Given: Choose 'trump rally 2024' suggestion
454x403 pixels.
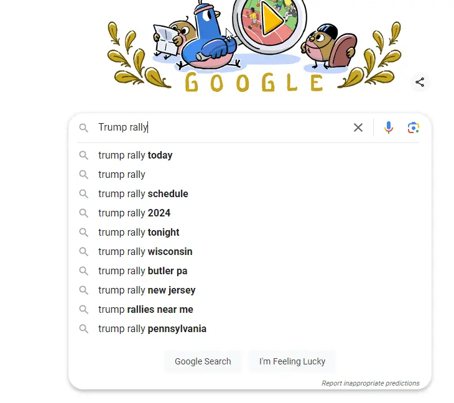Looking at the screenshot, I should pyautogui.click(x=134, y=213).
